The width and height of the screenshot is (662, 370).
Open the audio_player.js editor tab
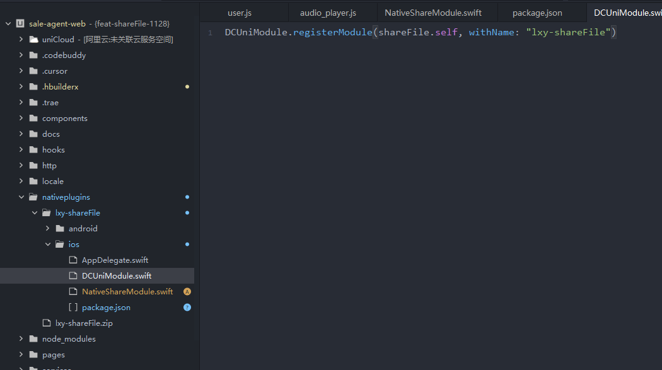tap(328, 13)
